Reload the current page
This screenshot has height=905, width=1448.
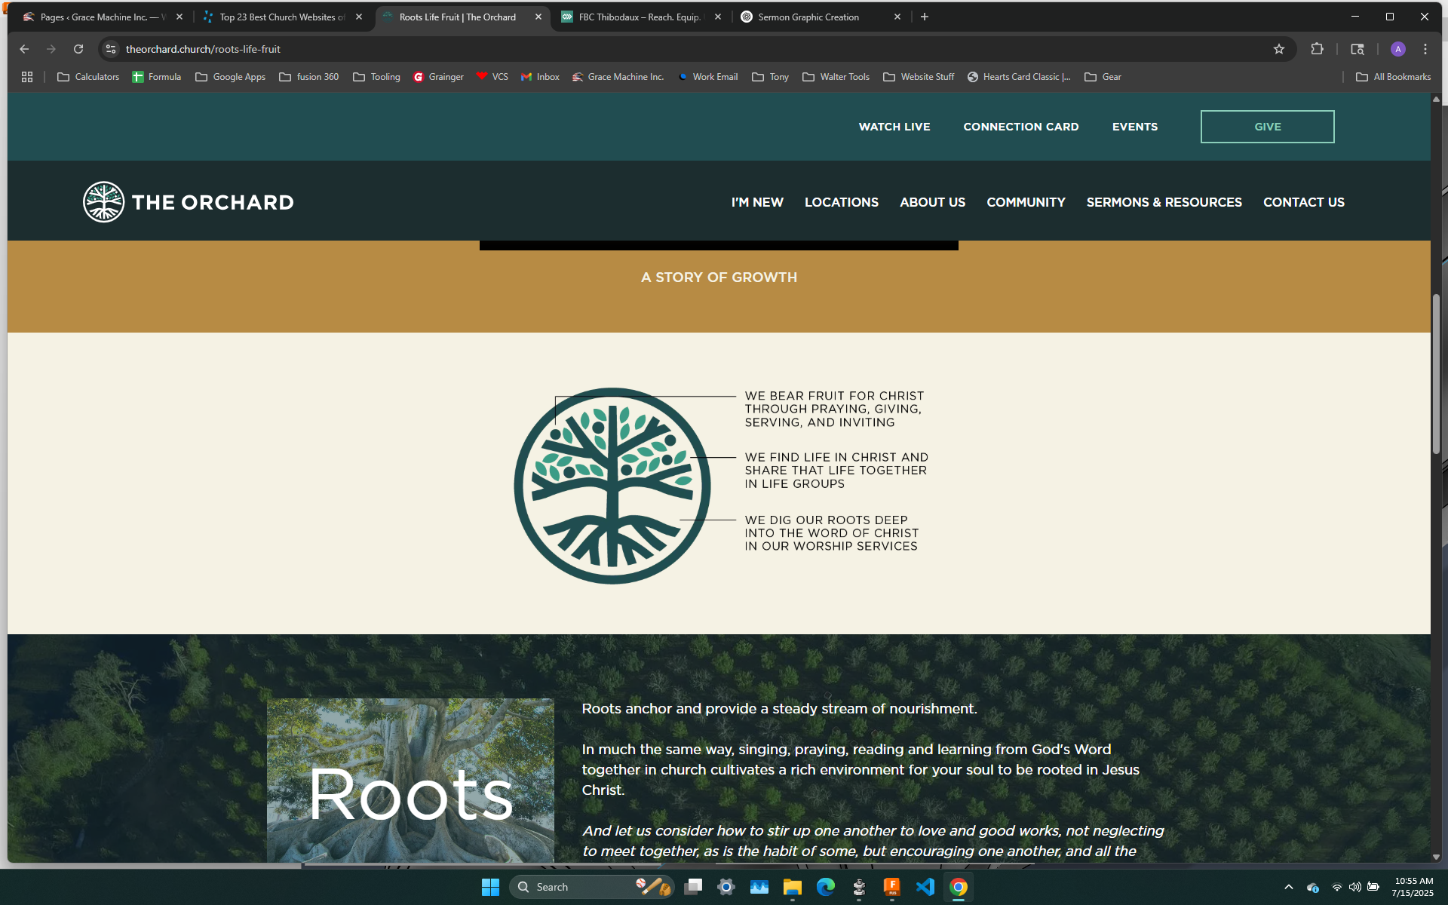tap(78, 49)
